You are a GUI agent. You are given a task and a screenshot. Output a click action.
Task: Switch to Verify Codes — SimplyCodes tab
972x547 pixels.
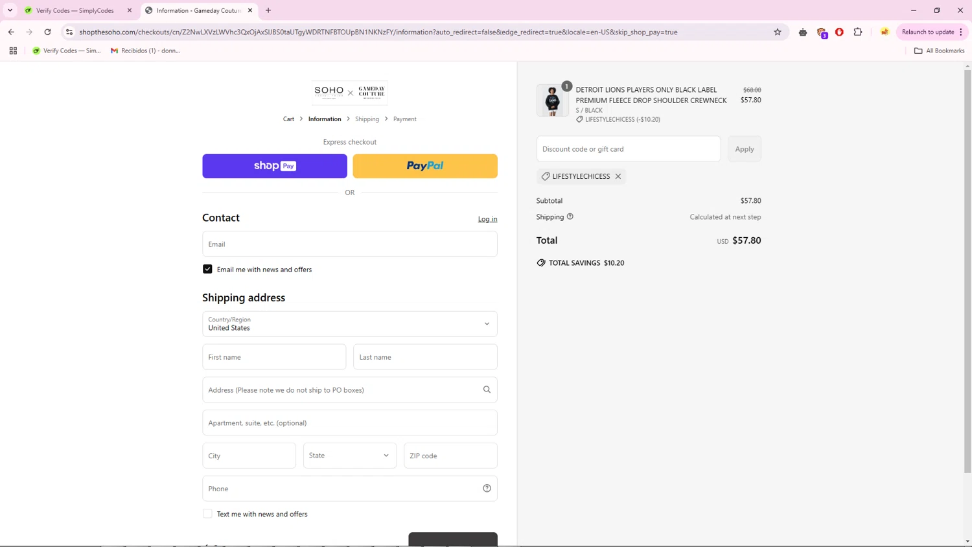point(75,10)
